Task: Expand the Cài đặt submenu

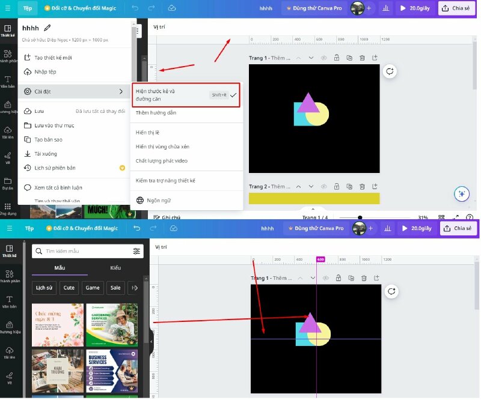Action: point(72,91)
